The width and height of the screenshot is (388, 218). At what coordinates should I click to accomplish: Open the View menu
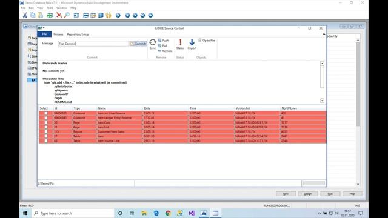(40, 8)
